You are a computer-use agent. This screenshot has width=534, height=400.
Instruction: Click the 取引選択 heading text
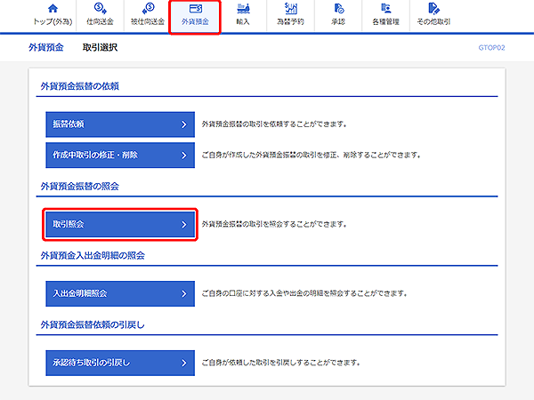[x=100, y=47]
